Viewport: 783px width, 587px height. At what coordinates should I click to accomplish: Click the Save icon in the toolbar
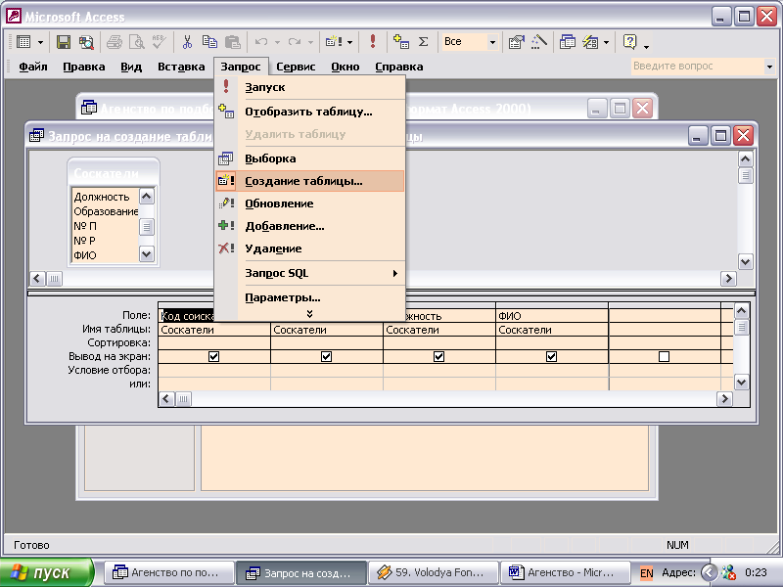[64, 42]
